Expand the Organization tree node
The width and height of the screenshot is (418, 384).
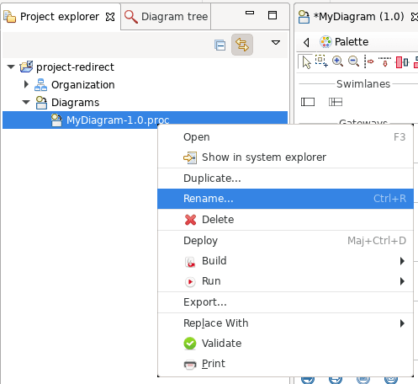coord(26,84)
